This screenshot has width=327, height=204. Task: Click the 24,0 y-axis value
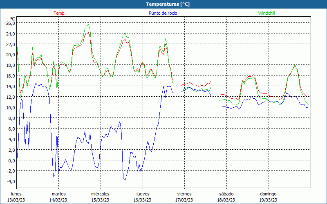point(11,34)
